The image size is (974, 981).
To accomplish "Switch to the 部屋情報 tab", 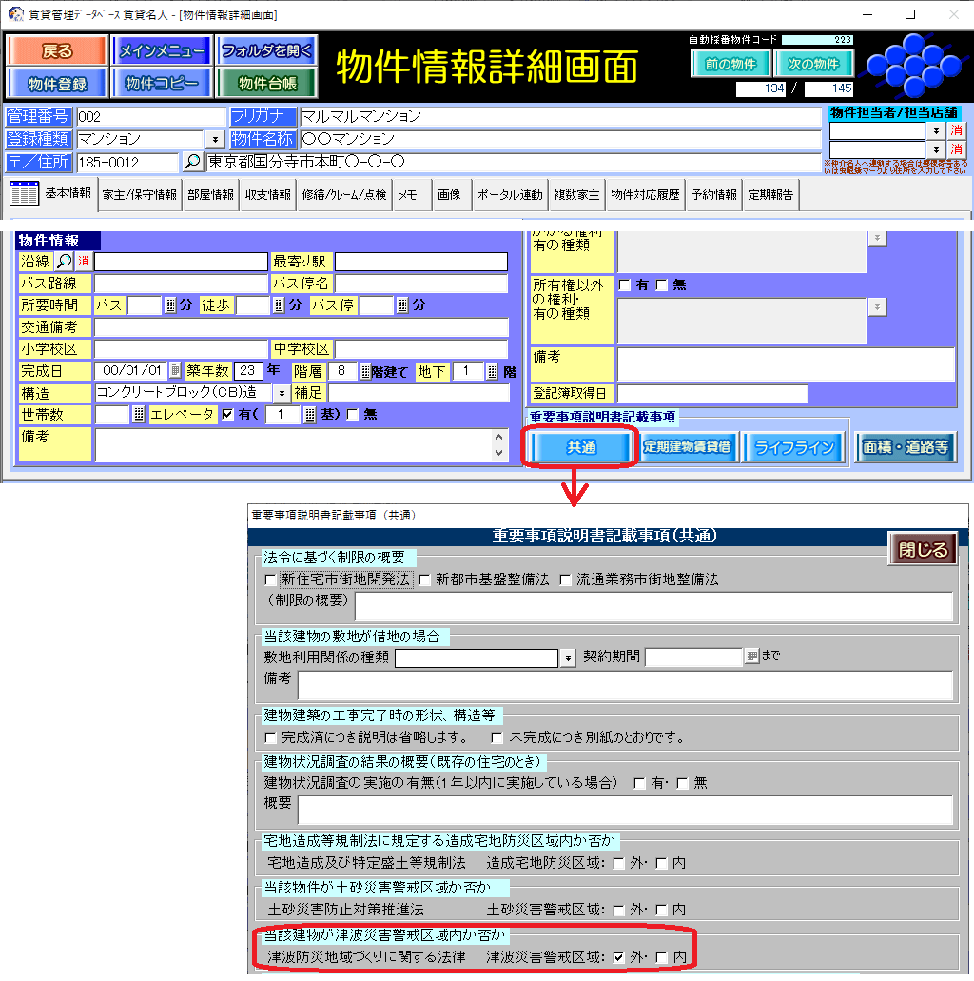I will point(210,194).
